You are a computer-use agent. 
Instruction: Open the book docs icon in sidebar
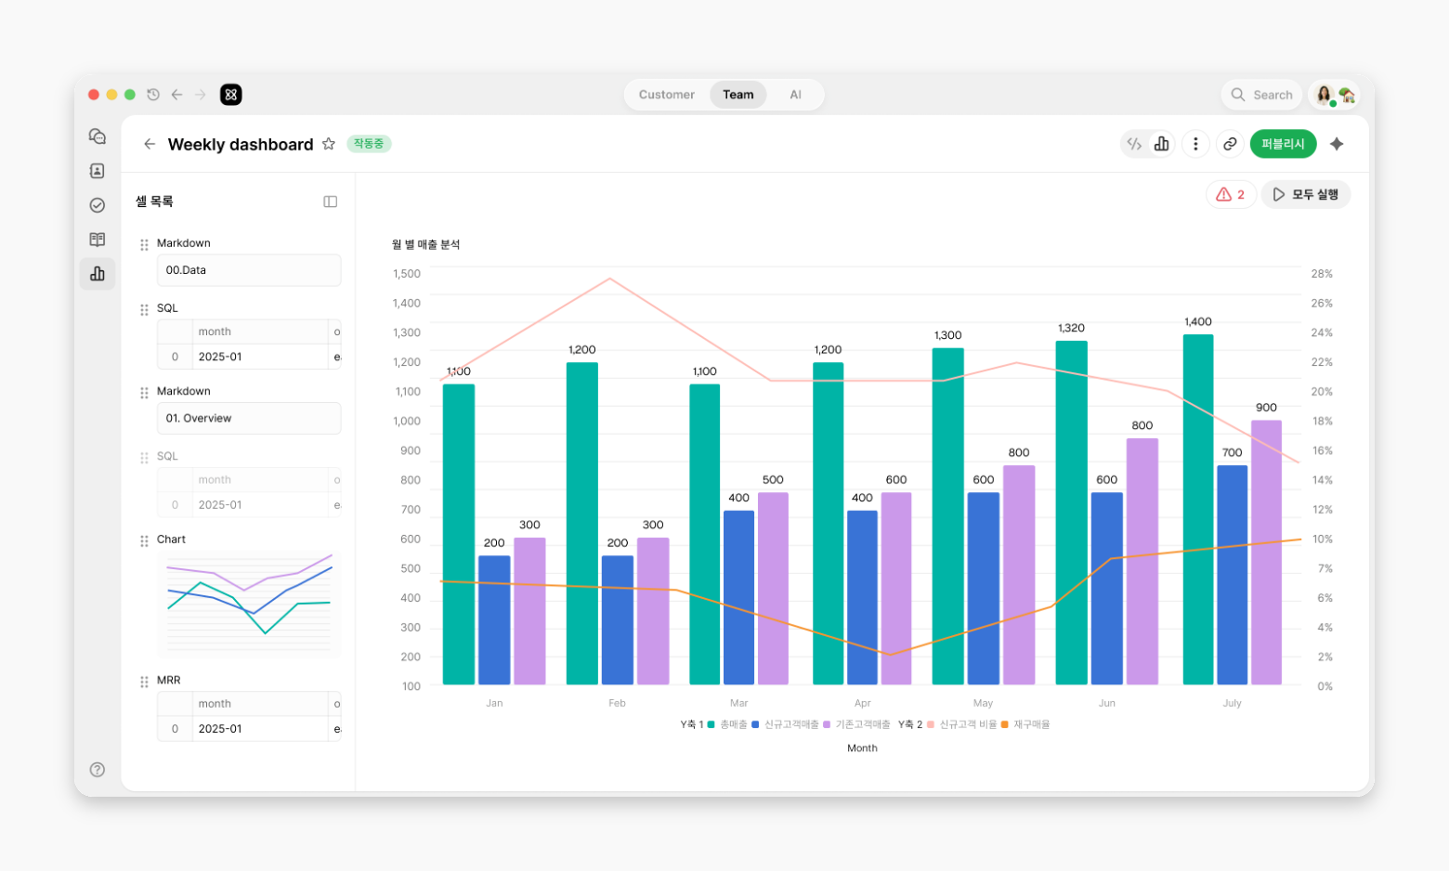pos(97,240)
